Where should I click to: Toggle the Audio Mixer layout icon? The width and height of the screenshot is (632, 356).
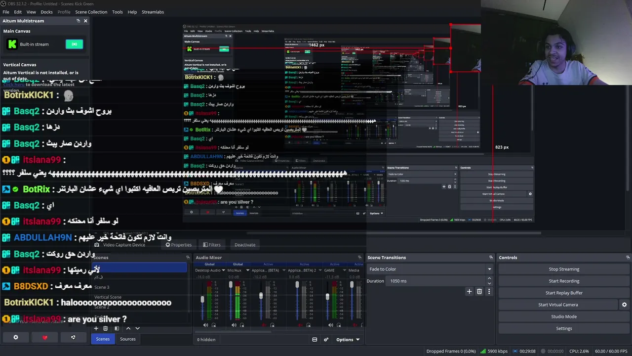315,340
